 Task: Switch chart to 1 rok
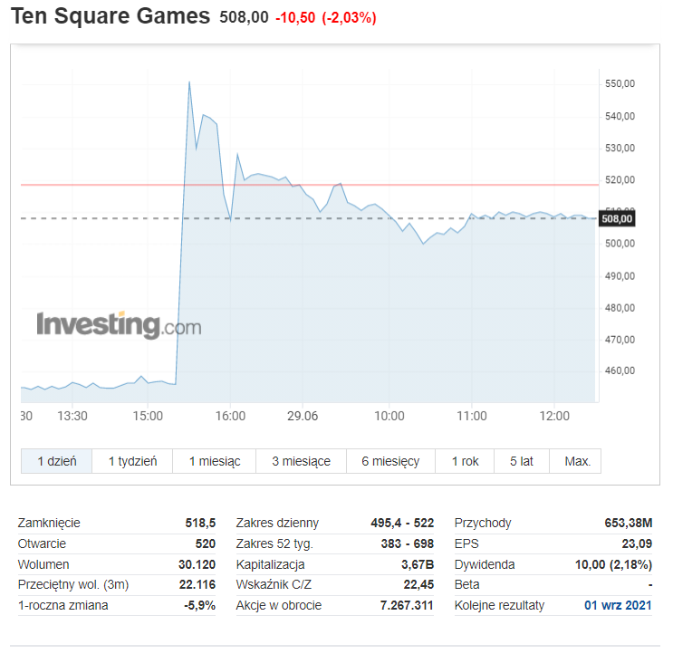pyautogui.click(x=465, y=461)
